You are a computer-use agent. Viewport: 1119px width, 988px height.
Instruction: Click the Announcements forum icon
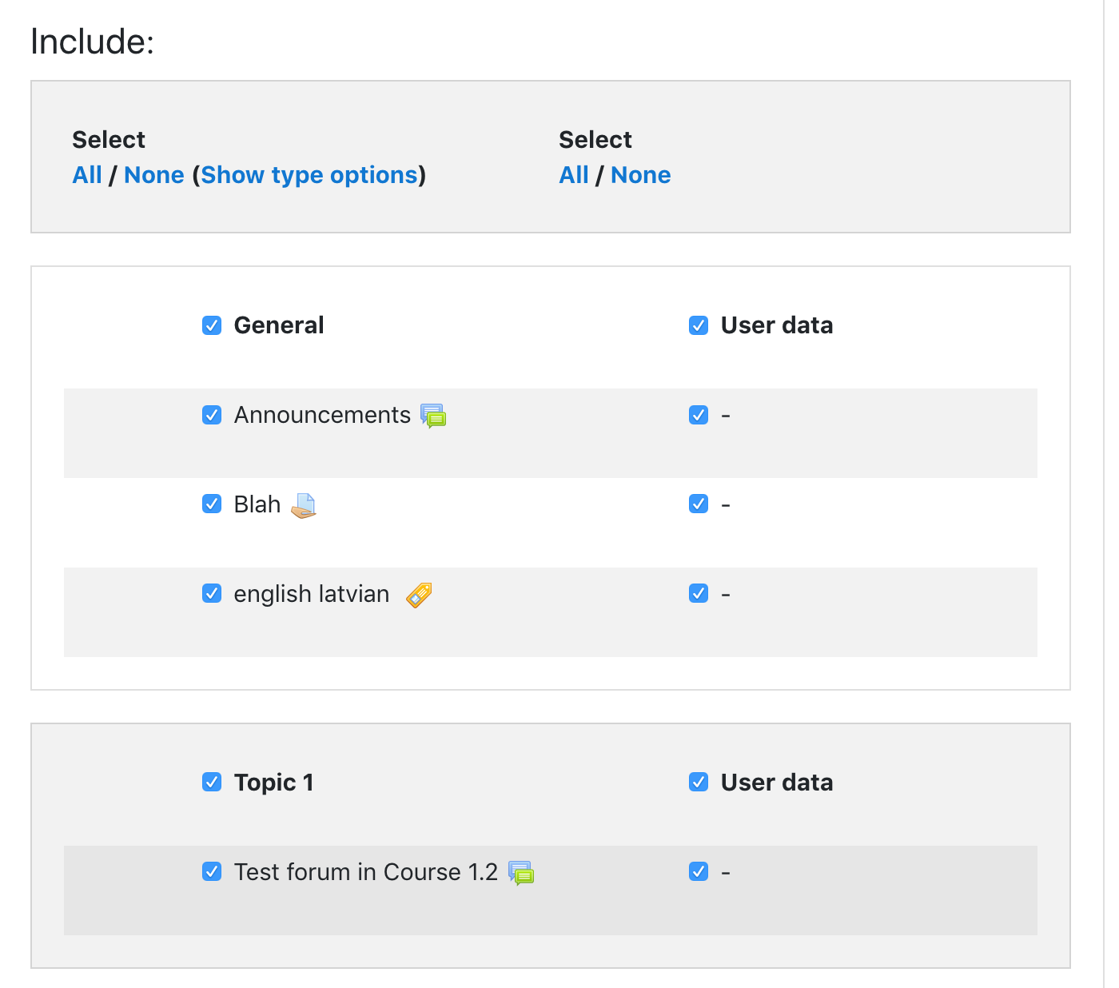coord(433,416)
